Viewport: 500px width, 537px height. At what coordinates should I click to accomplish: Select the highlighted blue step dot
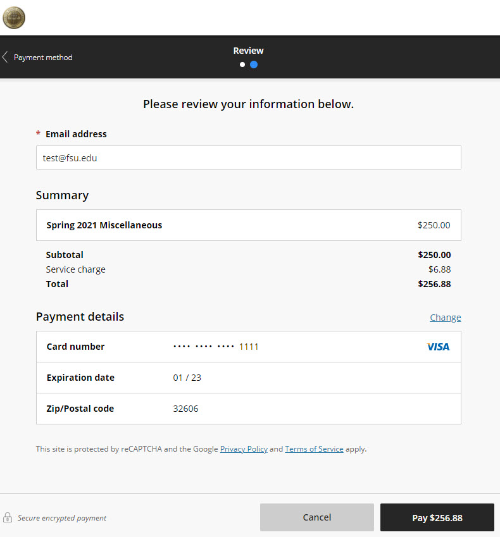[x=254, y=64]
